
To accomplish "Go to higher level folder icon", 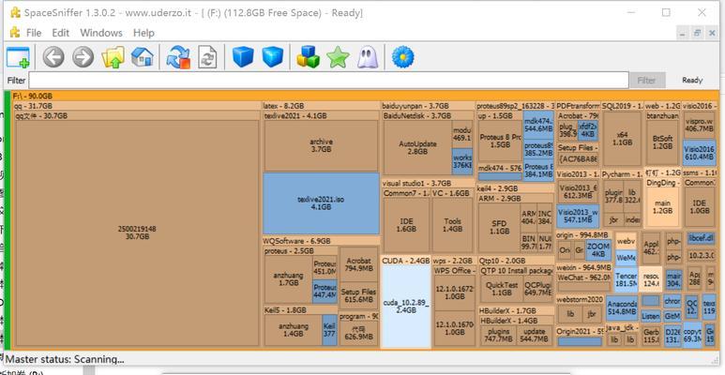I will click(113, 58).
